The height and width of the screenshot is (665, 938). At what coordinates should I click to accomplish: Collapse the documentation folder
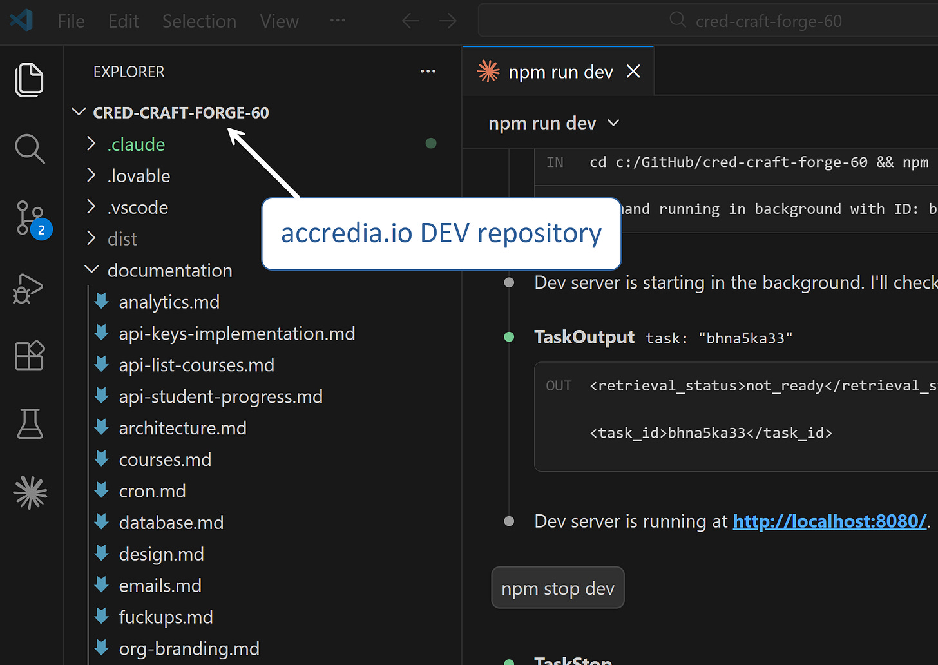[x=91, y=269]
